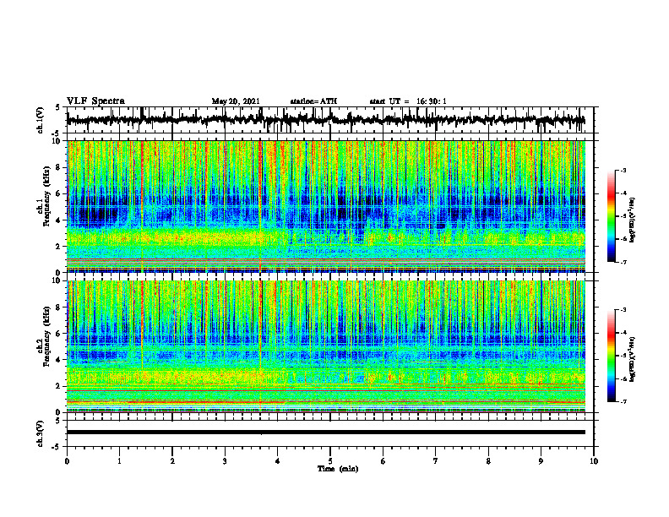Click the "-5" tick of ch.3(V) axis

click(x=57, y=447)
